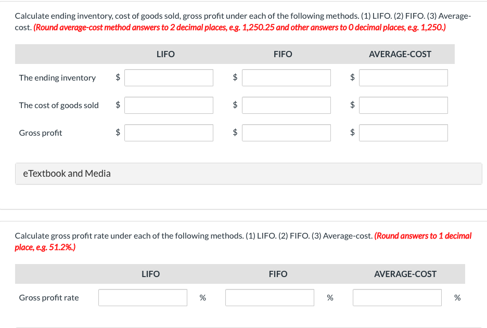The width and height of the screenshot is (487, 328).
Task: Click AVERAGE-COST header in first table
Action: point(400,54)
